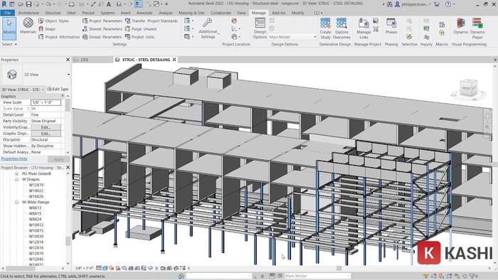Expand the Select panel dropdown
The image size is (498, 280).
point(9,44)
